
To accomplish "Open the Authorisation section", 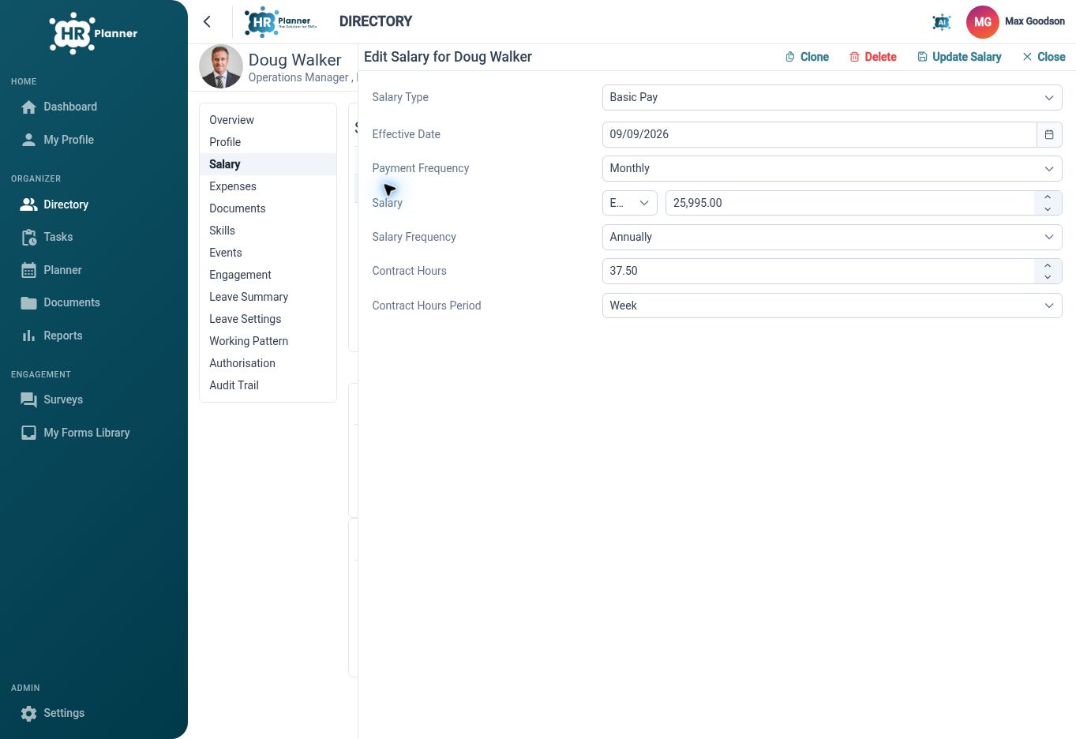I will (268, 363).
